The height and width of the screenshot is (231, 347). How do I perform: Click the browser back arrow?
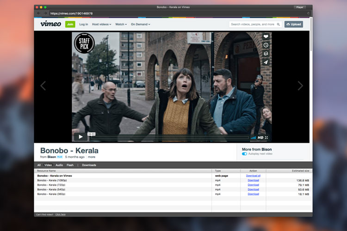click(39, 13)
